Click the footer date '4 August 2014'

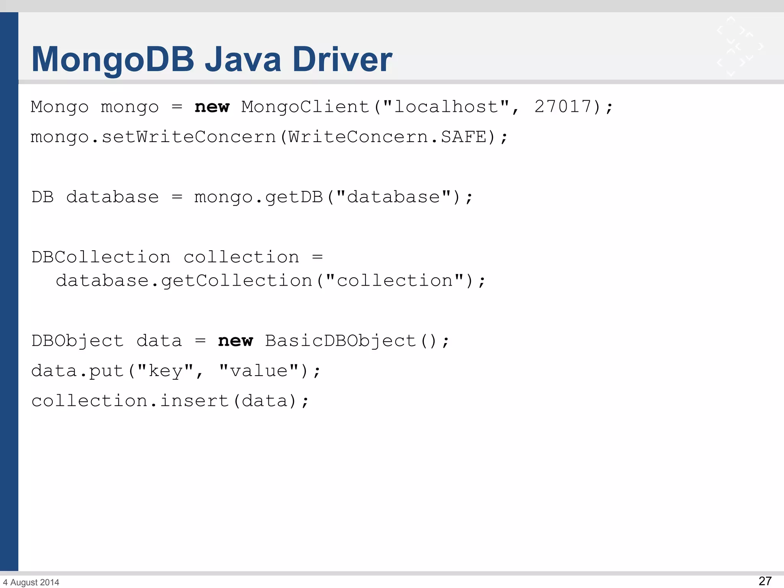click(31, 582)
